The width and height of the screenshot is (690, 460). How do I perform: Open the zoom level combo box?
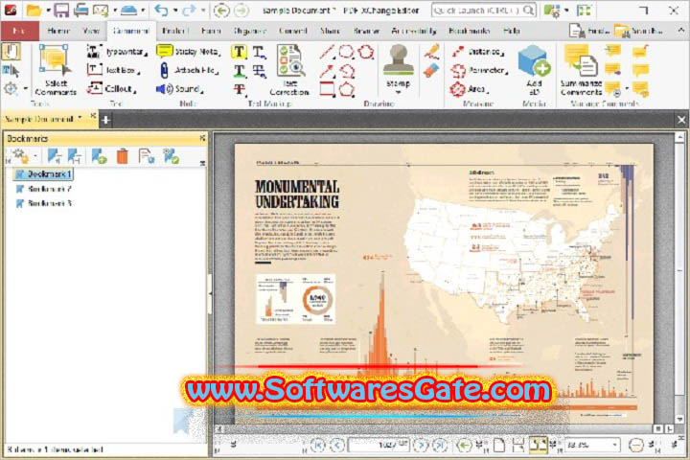592,445
